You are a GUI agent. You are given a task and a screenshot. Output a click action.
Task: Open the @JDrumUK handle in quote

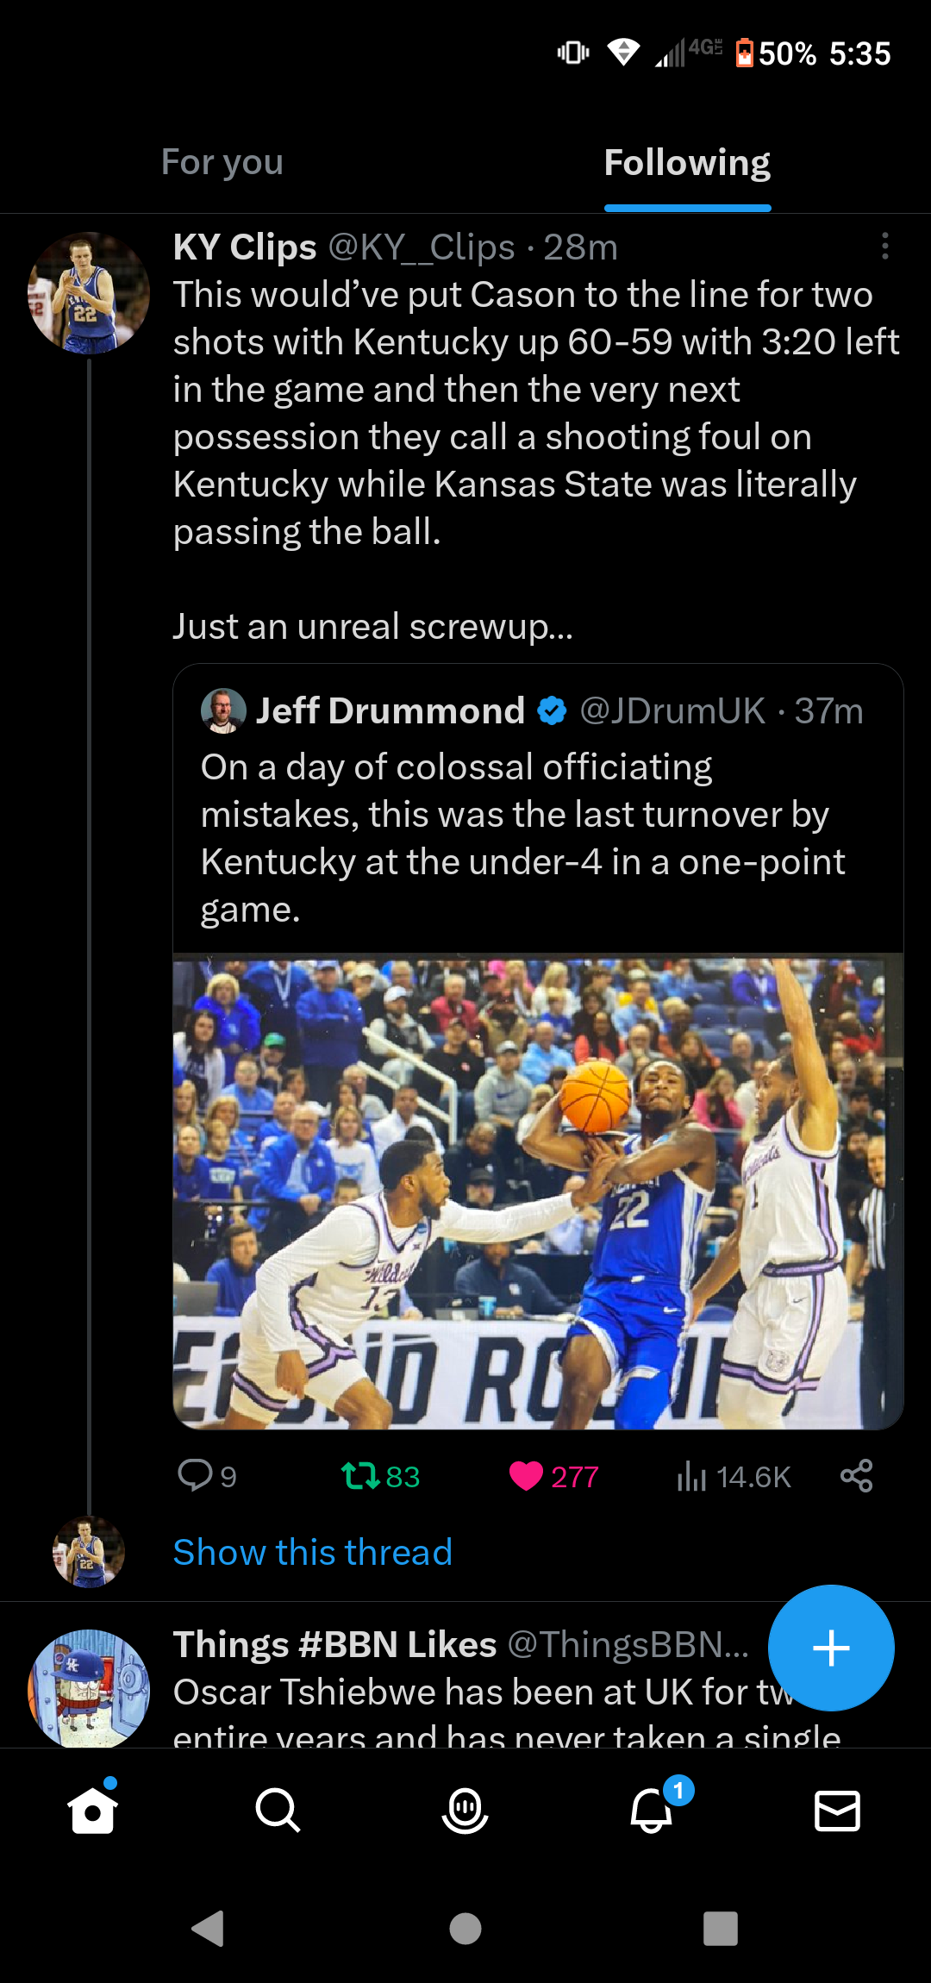coord(672,711)
